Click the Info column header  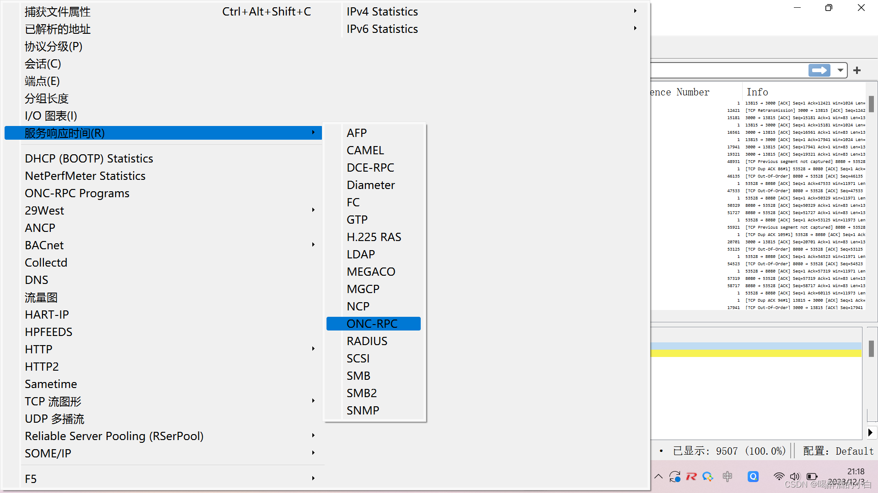click(x=757, y=92)
